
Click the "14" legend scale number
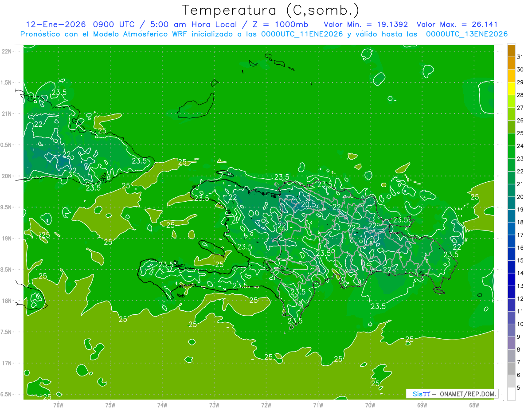(x=520, y=273)
